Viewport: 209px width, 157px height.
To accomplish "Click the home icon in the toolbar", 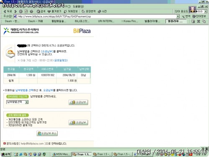I will (x=31, y=11).
